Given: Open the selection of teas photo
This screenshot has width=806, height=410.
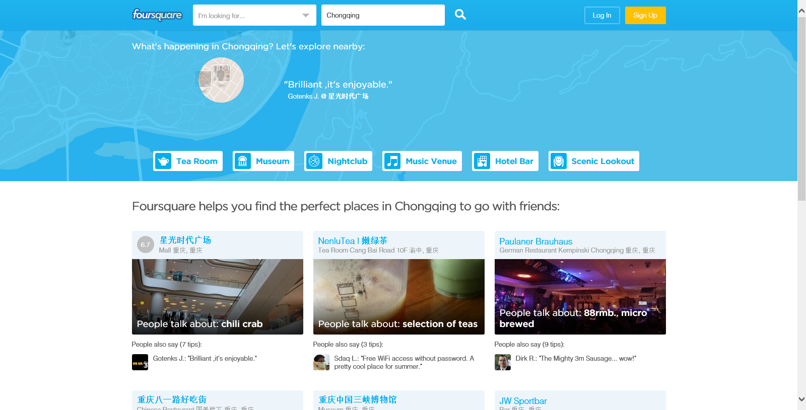Looking at the screenshot, I should [399, 297].
